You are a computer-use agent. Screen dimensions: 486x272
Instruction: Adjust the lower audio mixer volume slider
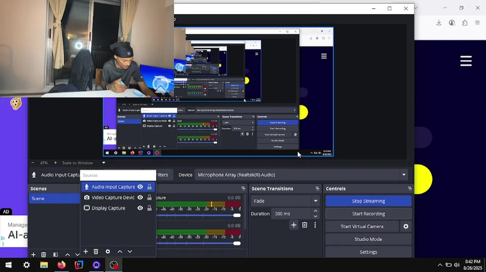[x=237, y=243]
